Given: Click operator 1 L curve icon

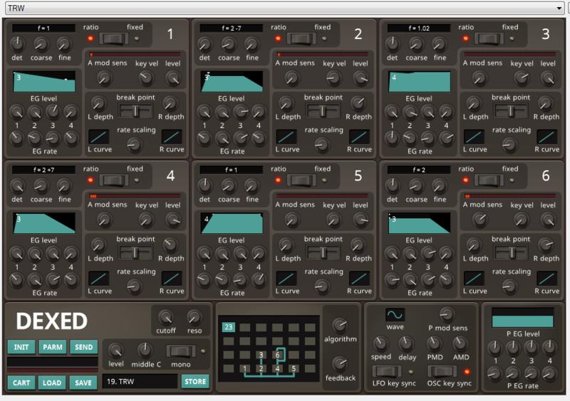Looking at the screenshot, I should point(99,137).
